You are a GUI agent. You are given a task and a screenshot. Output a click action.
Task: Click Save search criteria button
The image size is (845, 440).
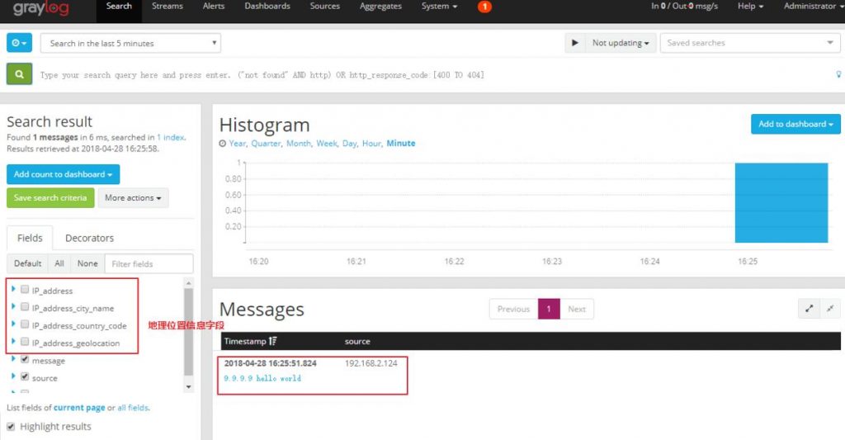tap(50, 198)
